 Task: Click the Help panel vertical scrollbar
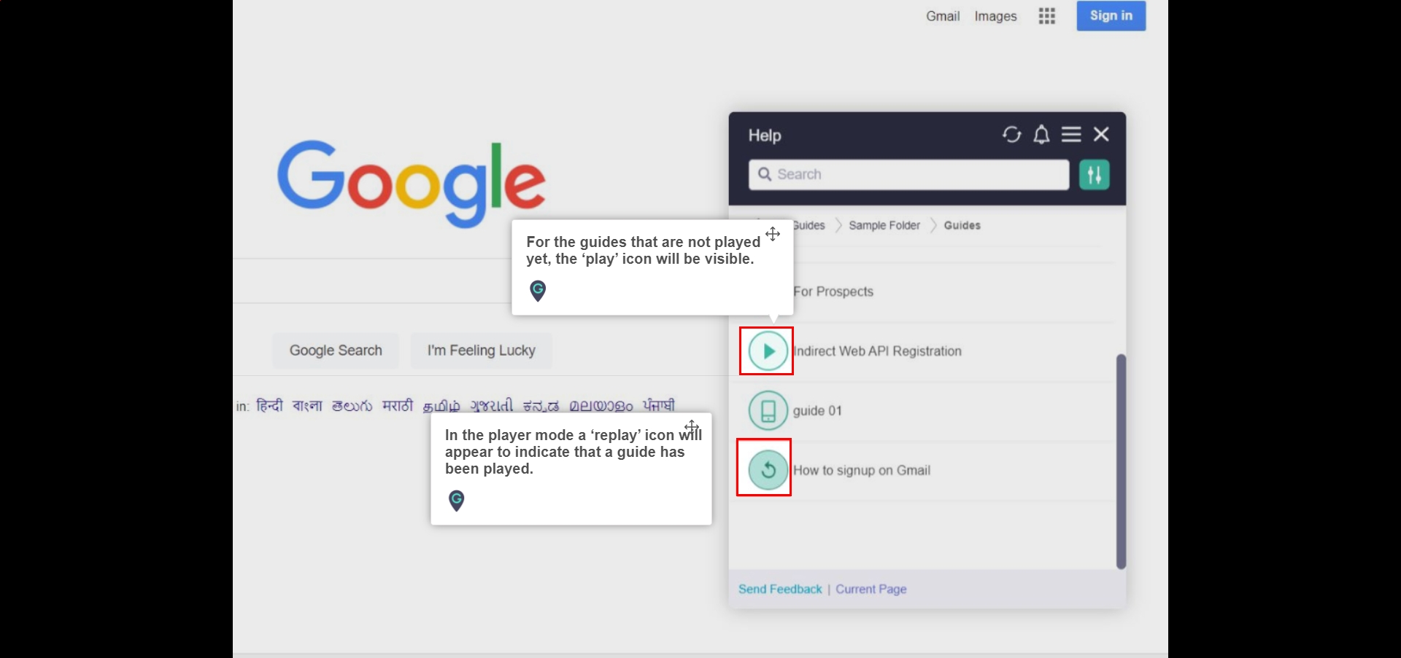[x=1121, y=461]
